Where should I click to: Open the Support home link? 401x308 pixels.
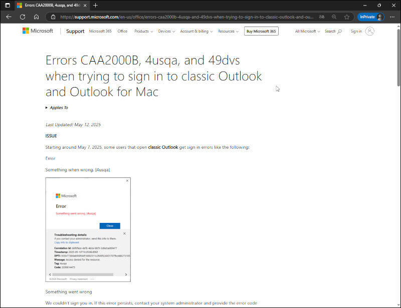point(75,31)
